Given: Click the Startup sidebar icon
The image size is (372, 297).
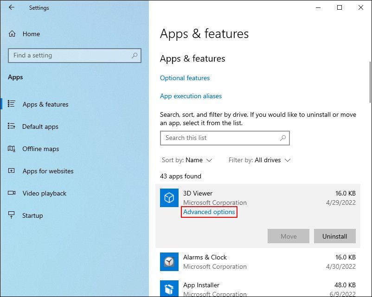Looking at the screenshot, I should click(12, 215).
